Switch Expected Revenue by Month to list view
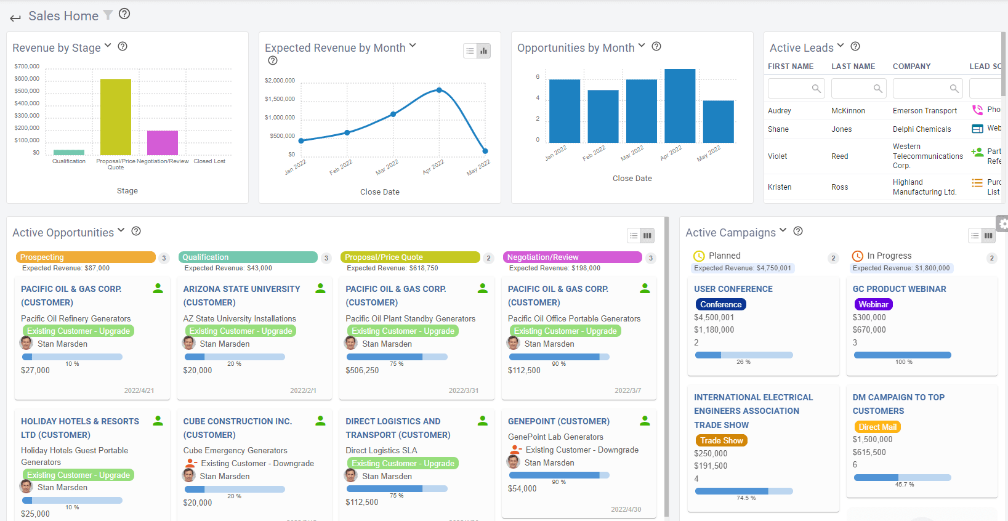 tap(470, 51)
